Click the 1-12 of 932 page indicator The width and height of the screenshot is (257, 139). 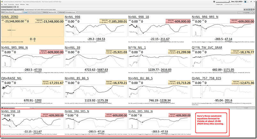246,12
